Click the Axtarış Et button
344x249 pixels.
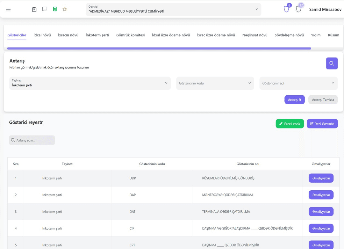point(294,100)
